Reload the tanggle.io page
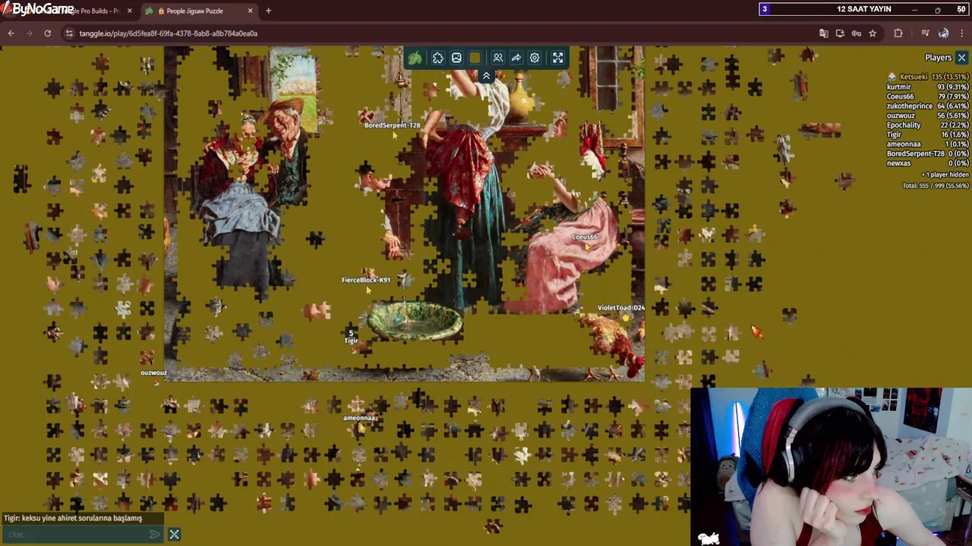The height and width of the screenshot is (546, 972). [47, 33]
